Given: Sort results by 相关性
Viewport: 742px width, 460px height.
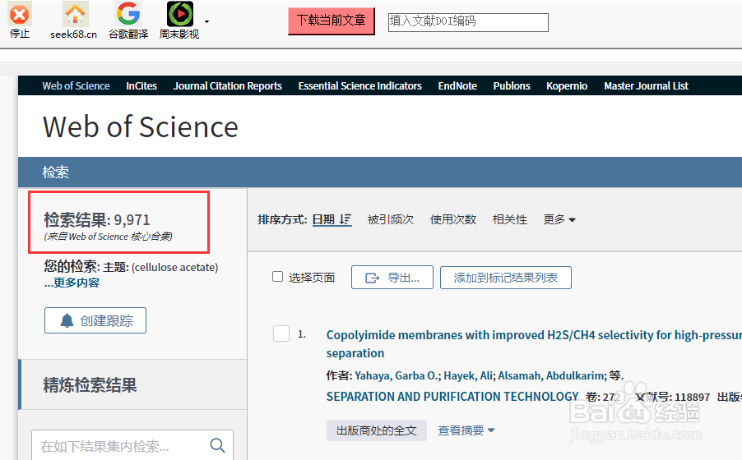Looking at the screenshot, I should 510,219.
